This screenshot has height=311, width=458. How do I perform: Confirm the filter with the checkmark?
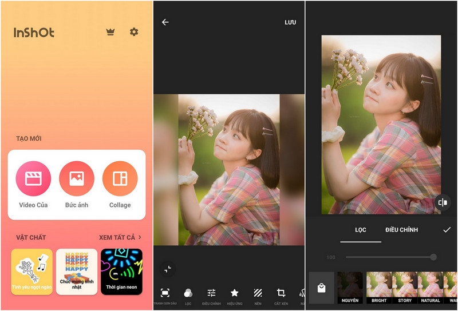447,230
